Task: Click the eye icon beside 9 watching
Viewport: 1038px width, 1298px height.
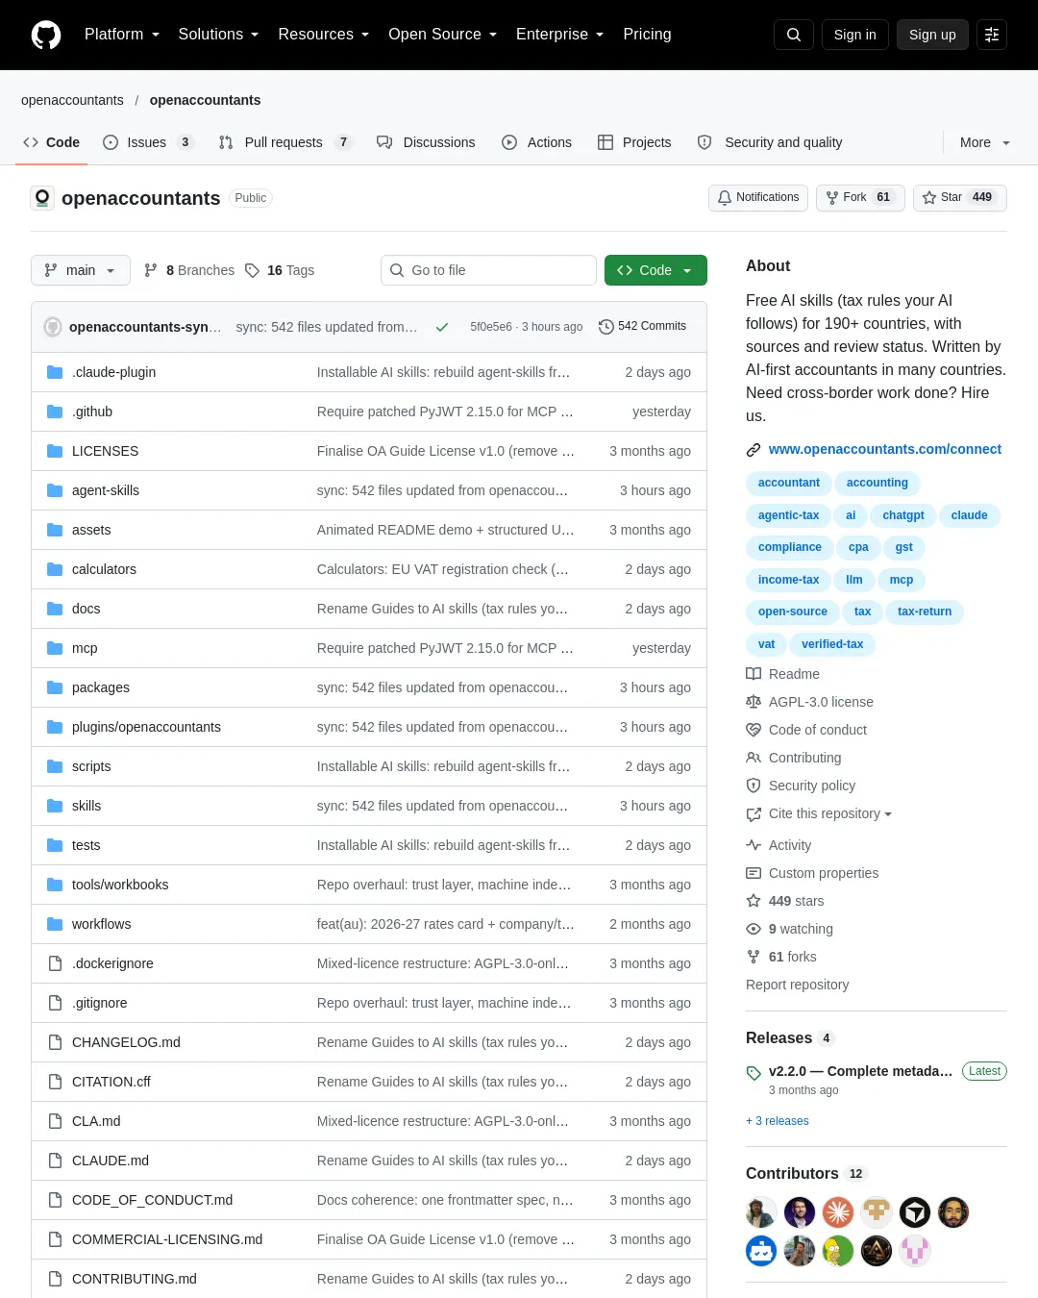Action: point(754,929)
